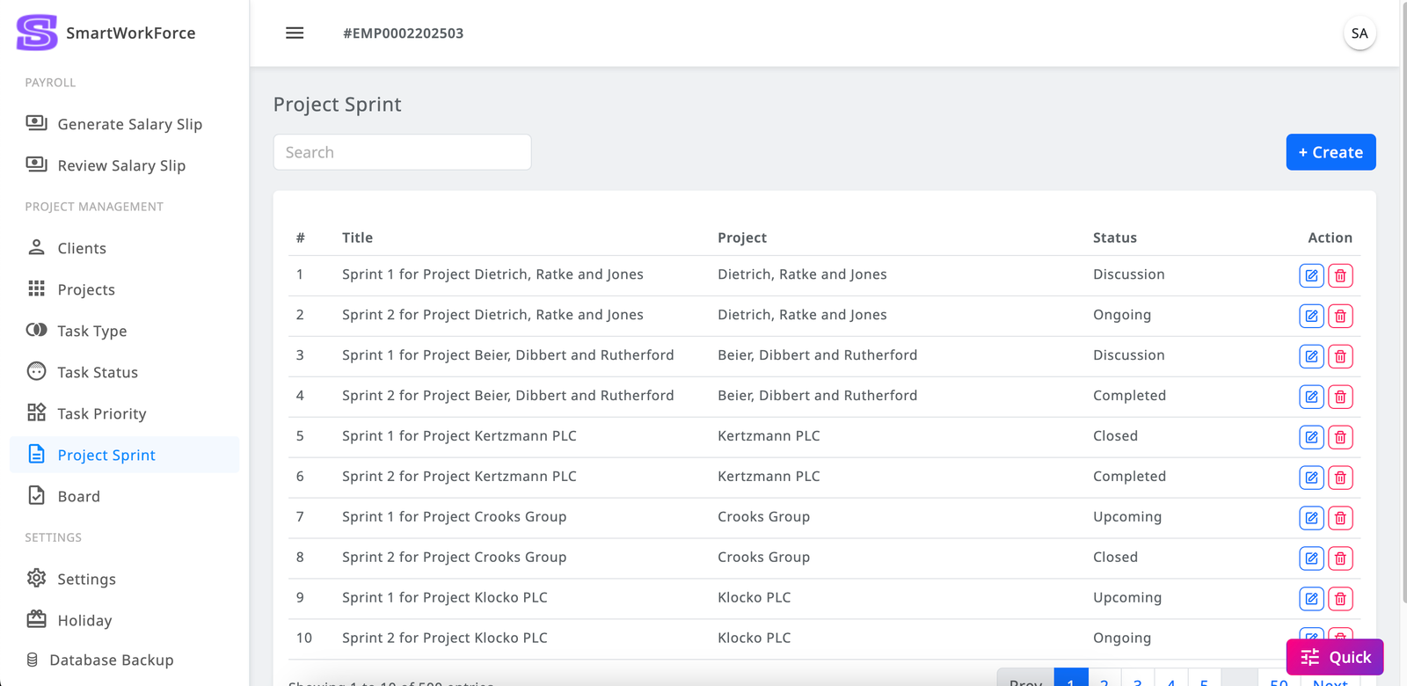This screenshot has width=1407, height=686.
Task: Focus the Search input field
Action: coord(402,152)
